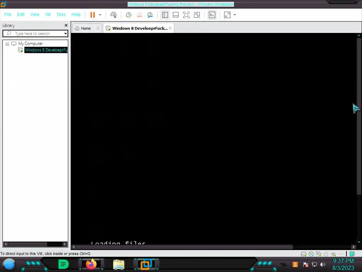Click the CD/DVD drive status icon
362x272 pixels.
[x=311, y=254]
